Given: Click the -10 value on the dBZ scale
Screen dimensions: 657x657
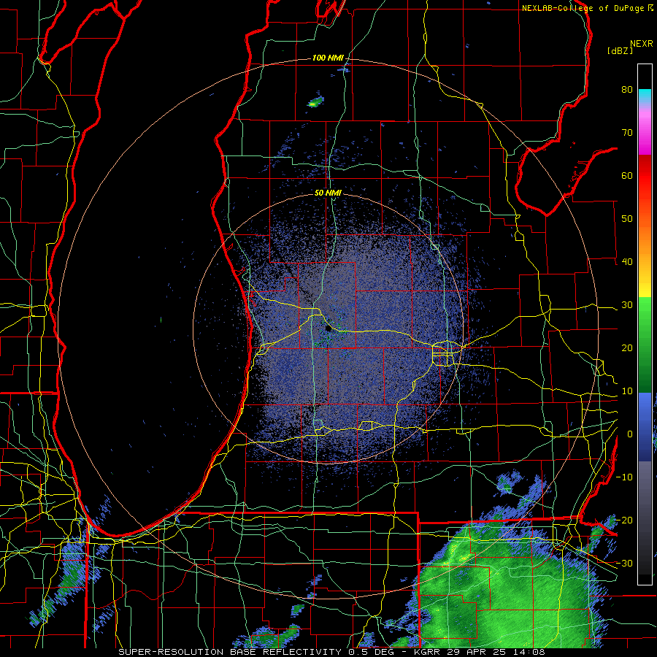Looking at the screenshot, I should coord(624,477).
